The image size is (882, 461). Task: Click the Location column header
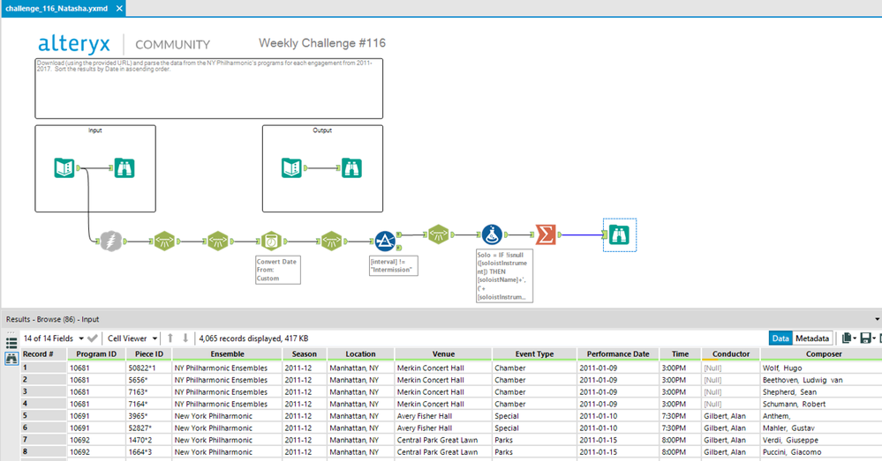[360, 353]
